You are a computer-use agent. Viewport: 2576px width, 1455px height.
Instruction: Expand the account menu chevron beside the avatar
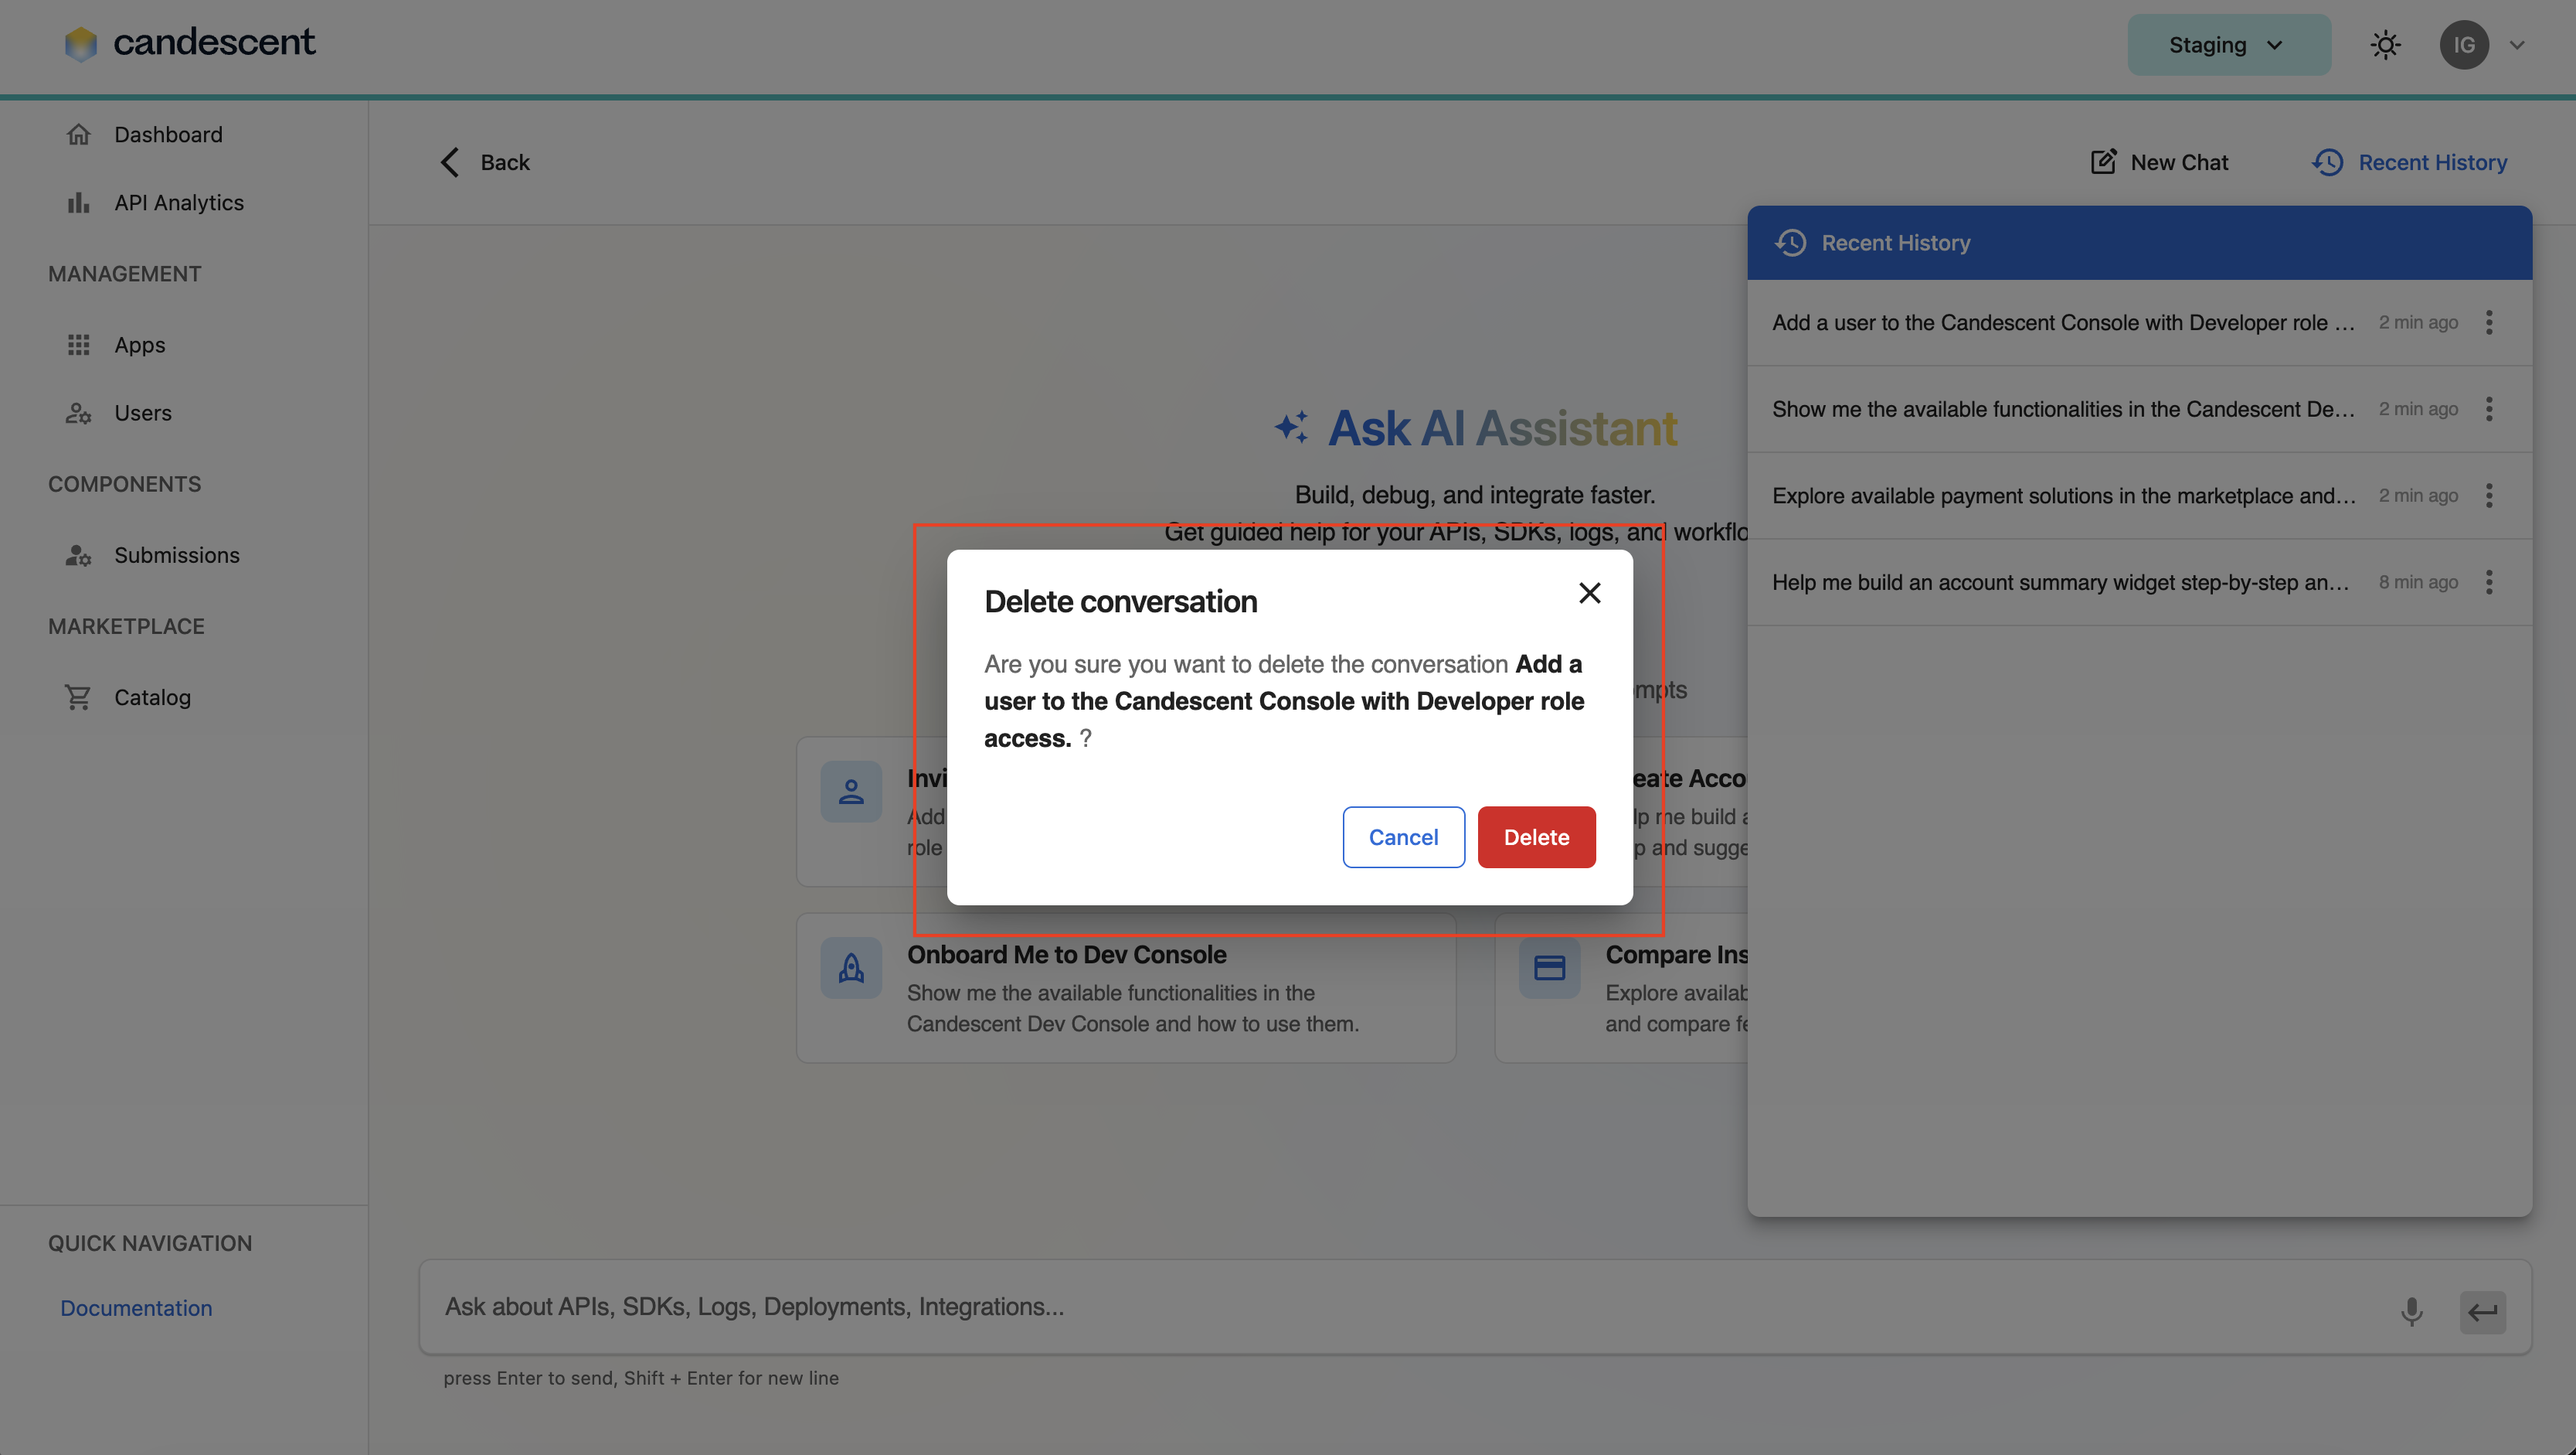coord(2517,45)
